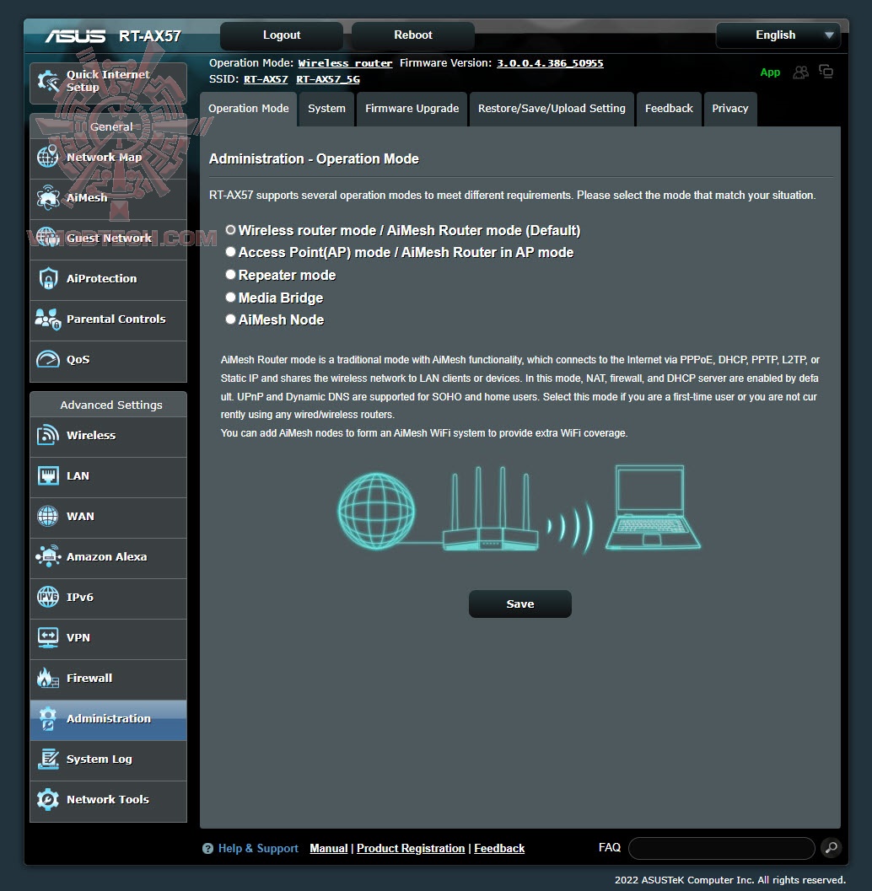Click Parental Controls people icon
872x891 pixels.
coord(48,319)
